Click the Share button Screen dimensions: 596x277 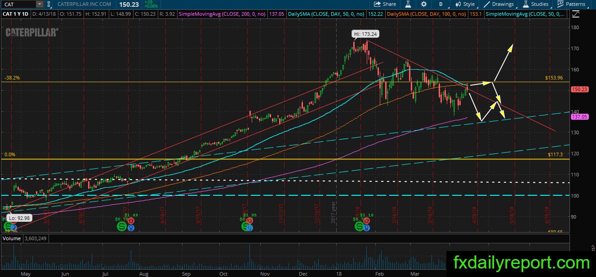click(x=386, y=4)
